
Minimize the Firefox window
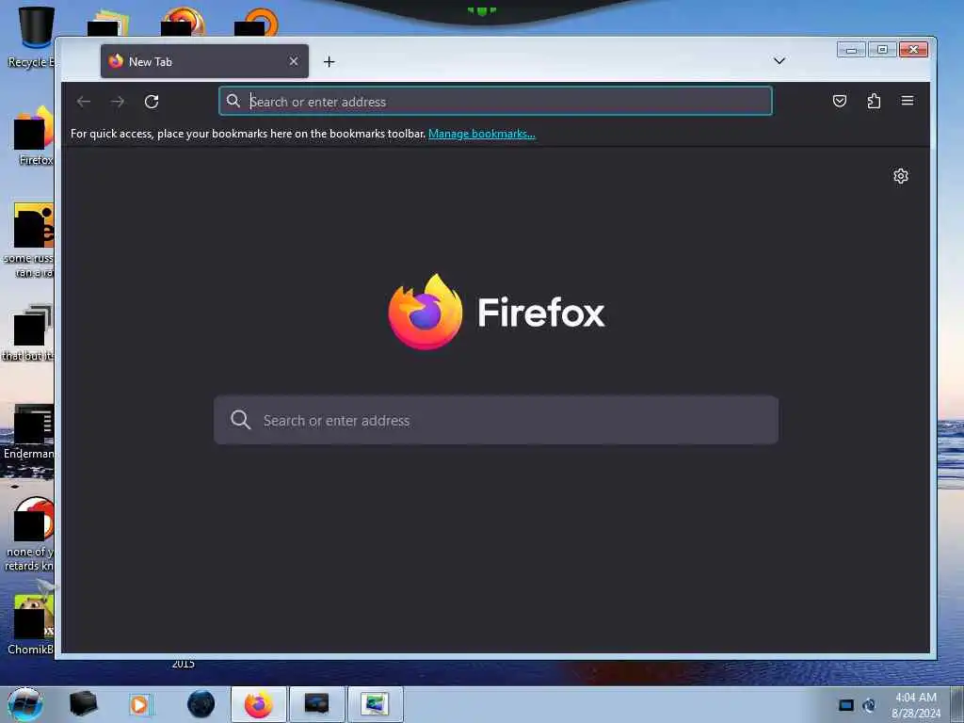coord(851,50)
